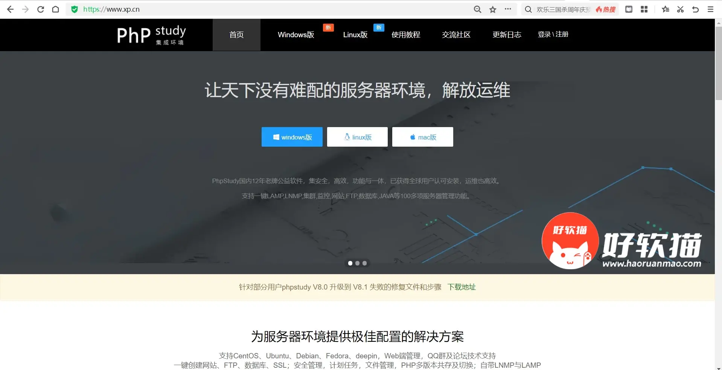Select the third carousel dot

click(x=364, y=263)
